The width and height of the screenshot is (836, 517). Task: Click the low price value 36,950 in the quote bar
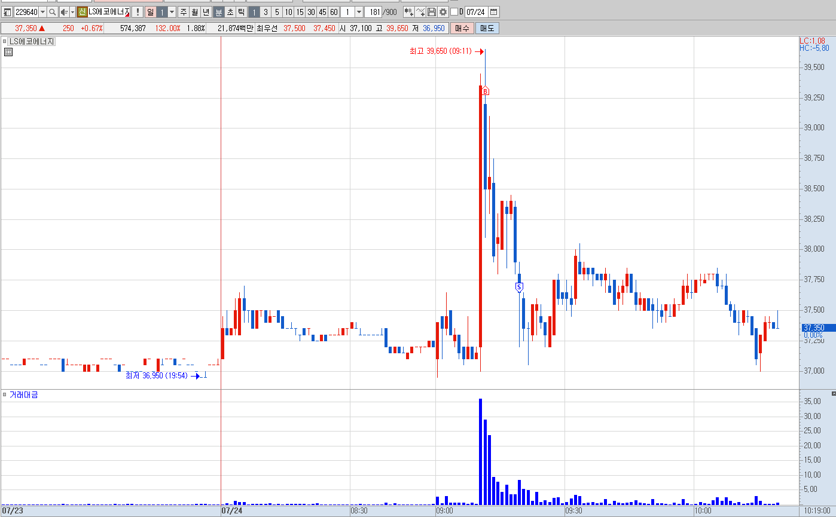[x=434, y=28]
